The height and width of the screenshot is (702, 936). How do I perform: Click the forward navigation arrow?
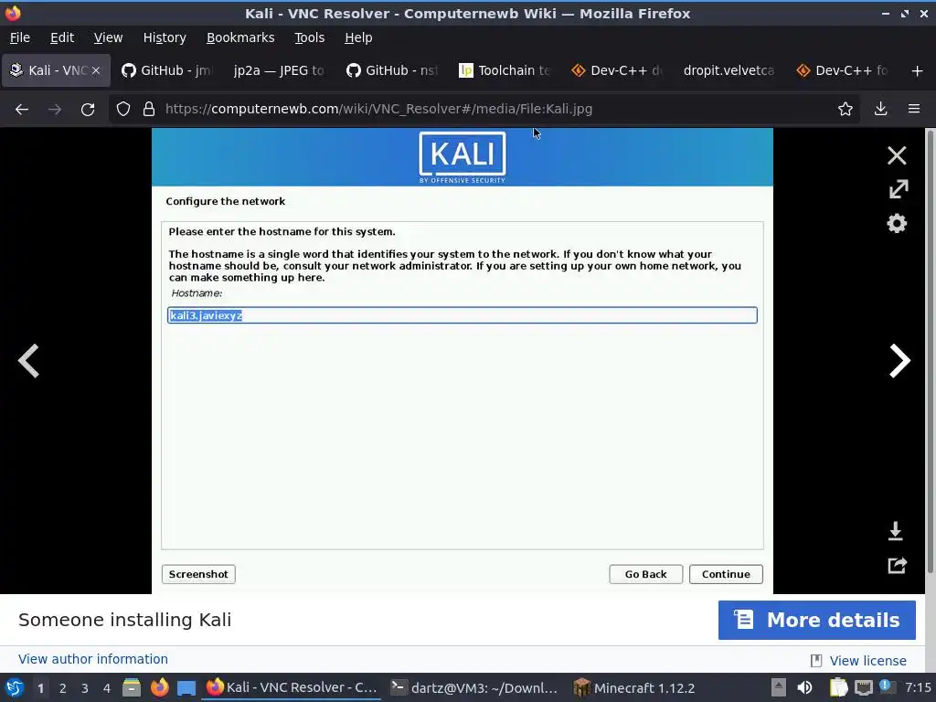(x=55, y=110)
